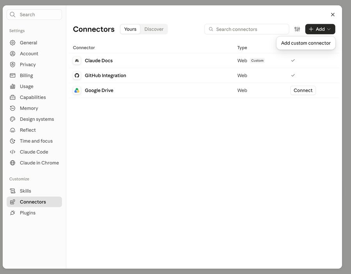Click the checkmark for Claude Docs
Image resolution: width=351 pixels, height=274 pixels.
coord(293,60)
